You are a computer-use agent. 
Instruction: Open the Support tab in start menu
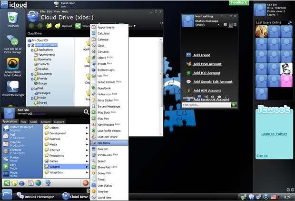pyautogui.click(x=59, y=122)
